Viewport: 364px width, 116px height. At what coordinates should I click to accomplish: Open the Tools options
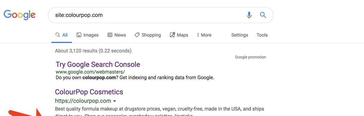pos(262,35)
